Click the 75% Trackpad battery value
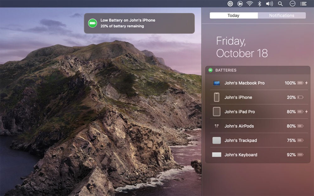Image resolution: width=314 pixels, height=196 pixels. click(x=291, y=140)
